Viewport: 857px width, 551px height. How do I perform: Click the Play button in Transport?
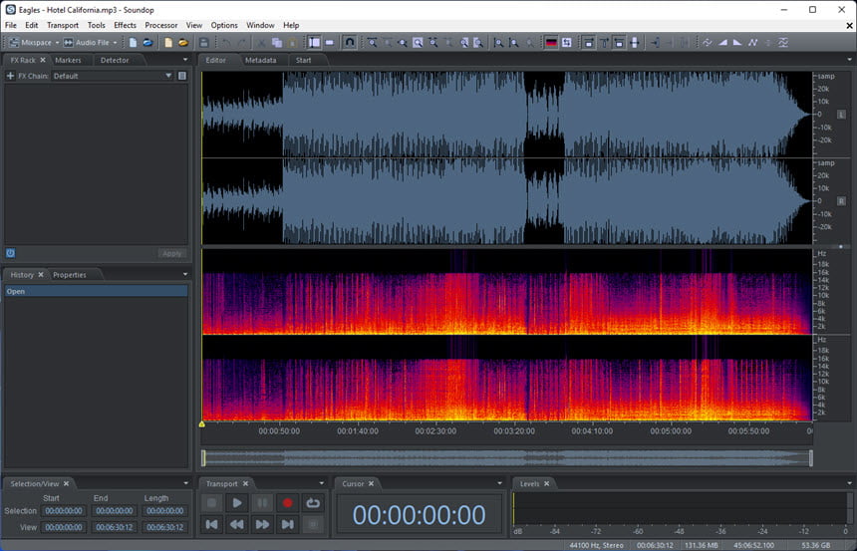pyautogui.click(x=237, y=503)
